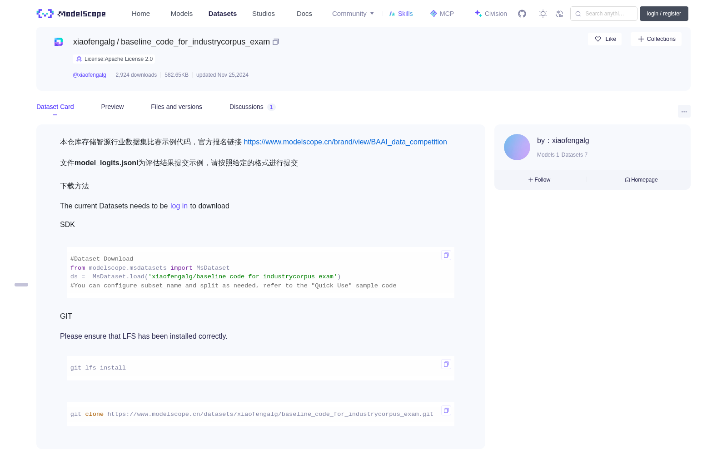Open the Datasets menu item
727x454 pixels.
[223, 14]
